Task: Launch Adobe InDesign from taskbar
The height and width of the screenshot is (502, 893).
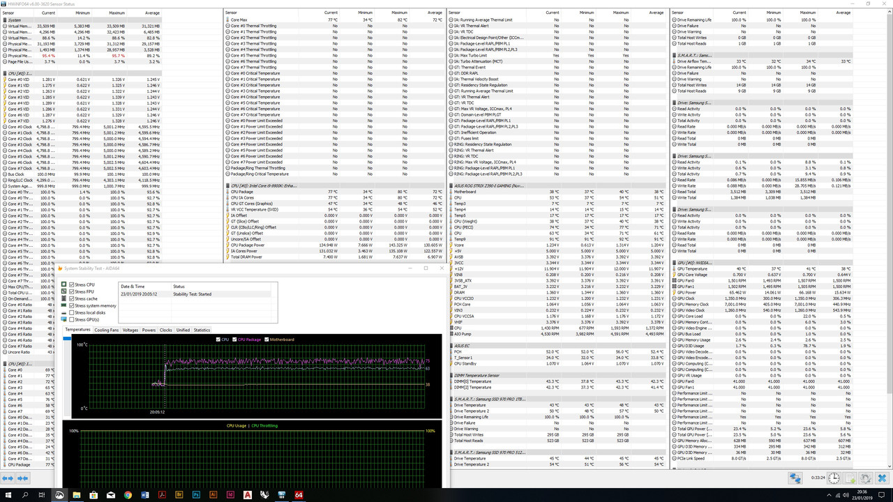Action: pyautogui.click(x=230, y=494)
